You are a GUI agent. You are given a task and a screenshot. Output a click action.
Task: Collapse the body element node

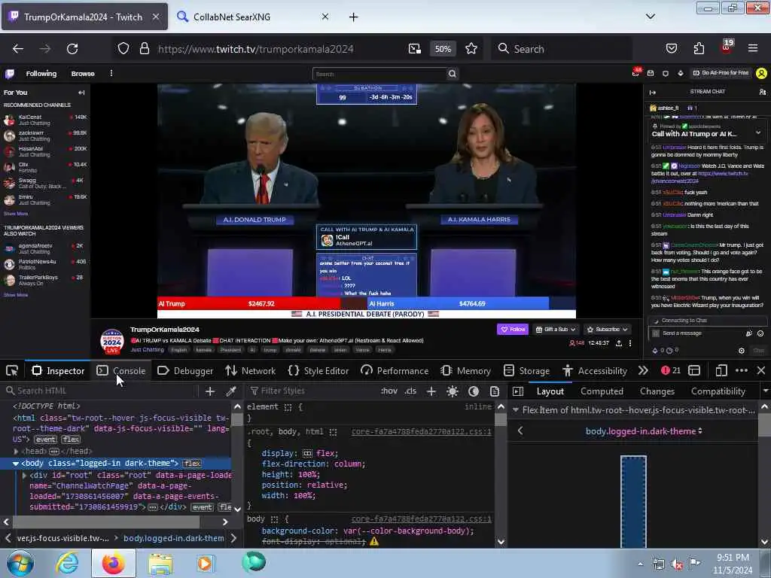[16, 464]
